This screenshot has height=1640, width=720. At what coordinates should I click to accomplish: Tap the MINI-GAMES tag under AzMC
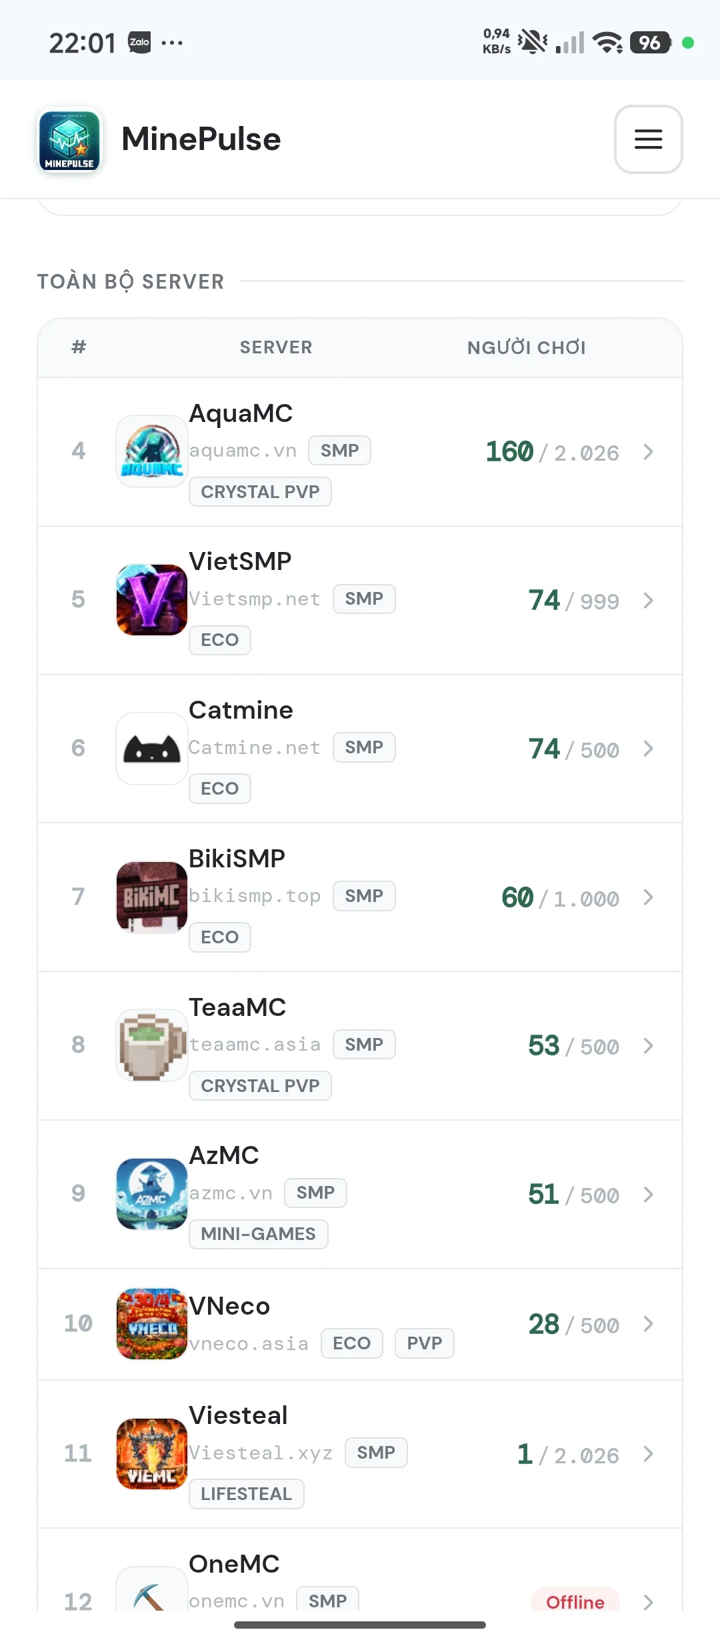[258, 1234]
